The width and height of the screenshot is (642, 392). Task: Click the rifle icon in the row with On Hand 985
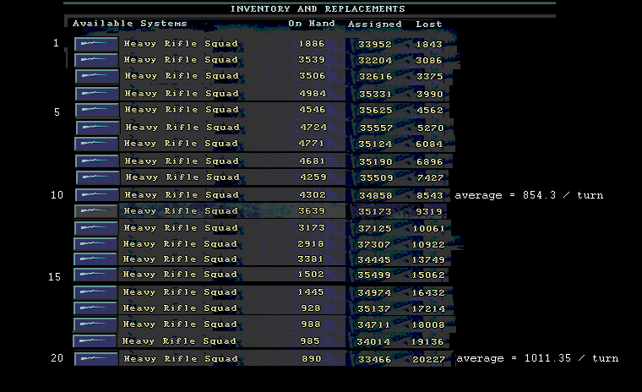[95, 341]
